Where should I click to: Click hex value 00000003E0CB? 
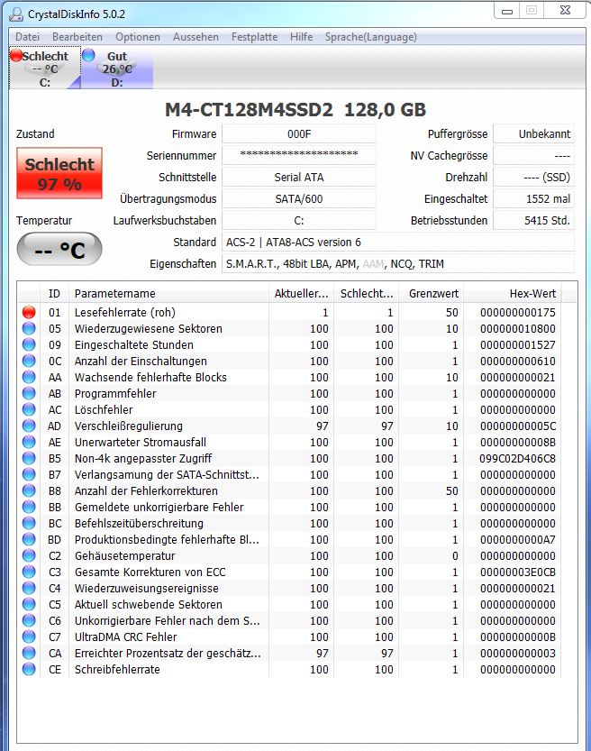point(517,572)
